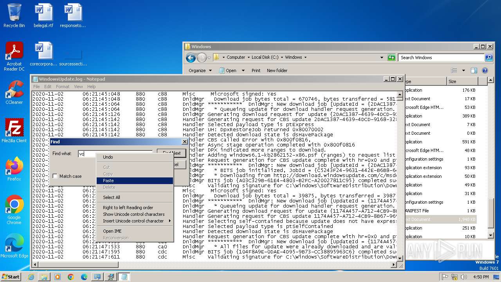This screenshot has width=501, height=282.
Task: Toggle the preview pane icon
Action: tap(474, 70)
